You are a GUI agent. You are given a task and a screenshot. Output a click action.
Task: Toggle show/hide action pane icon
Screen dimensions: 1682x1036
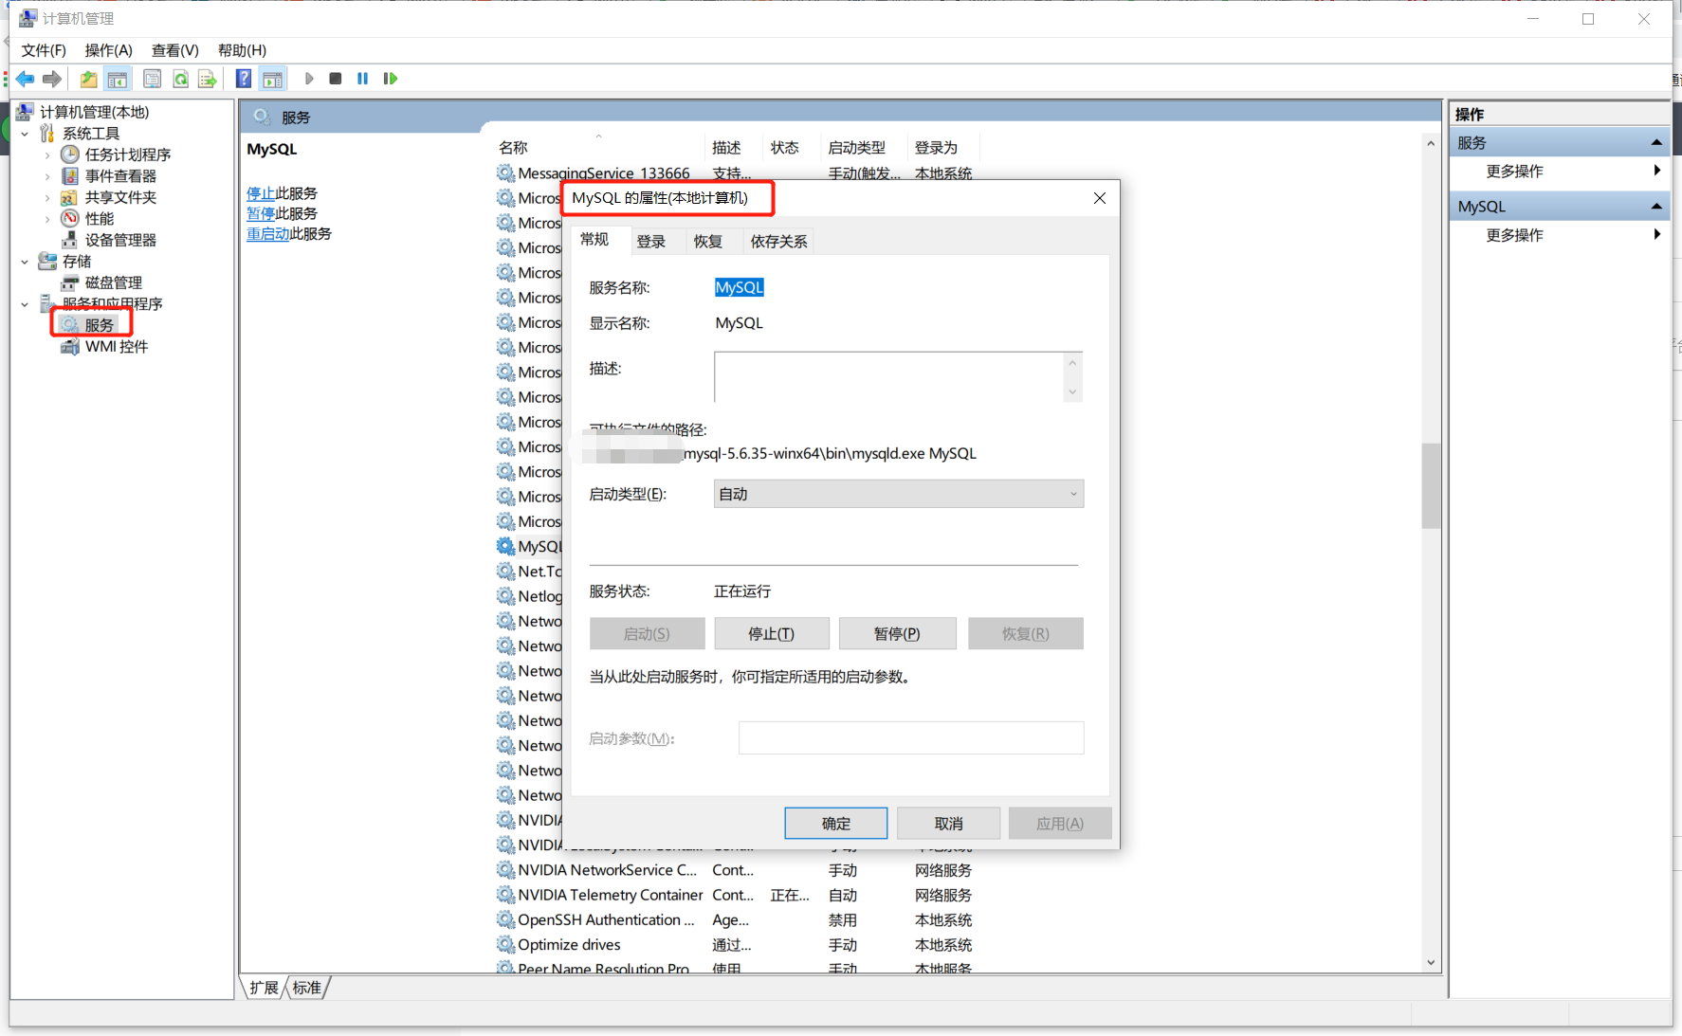click(273, 79)
